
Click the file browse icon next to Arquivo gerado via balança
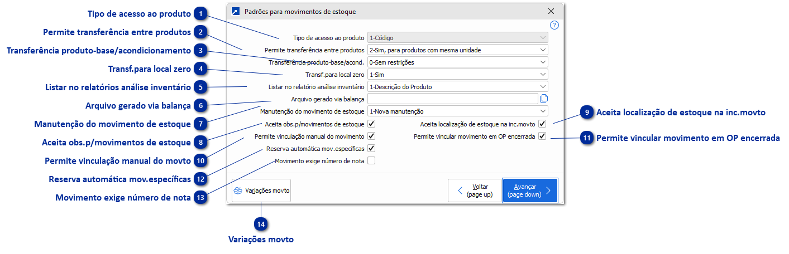click(544, 99)
